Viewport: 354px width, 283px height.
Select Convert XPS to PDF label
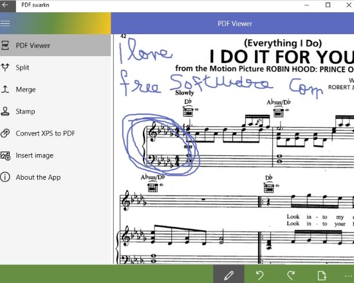[x=46, y=133]
